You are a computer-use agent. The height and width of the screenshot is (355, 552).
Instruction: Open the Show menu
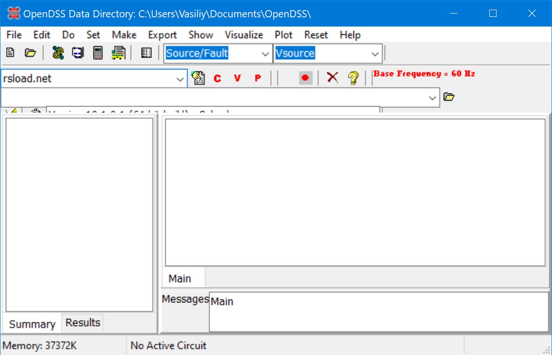pos(201,35)
